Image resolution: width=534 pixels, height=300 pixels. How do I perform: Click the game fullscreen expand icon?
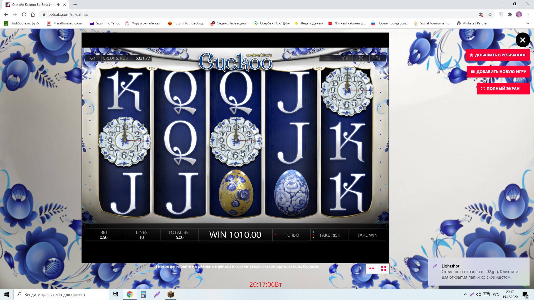pos(361,58)
